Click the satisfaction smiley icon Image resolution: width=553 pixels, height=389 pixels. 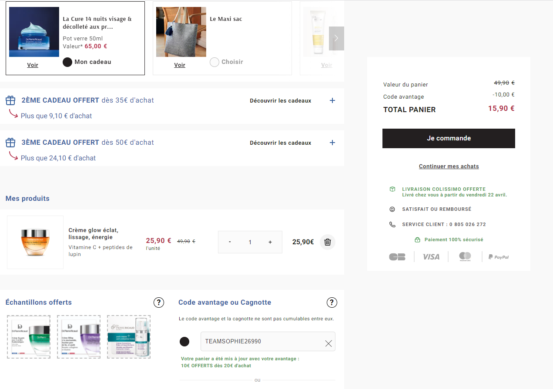click(392, 209)
